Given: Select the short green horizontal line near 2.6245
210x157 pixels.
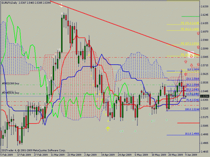Looking at the screenshot, I should (x=191, y=16).
